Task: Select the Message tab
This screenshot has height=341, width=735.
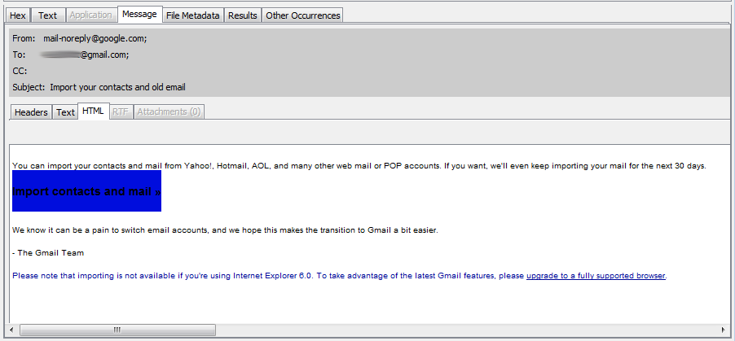Action: tap(139, 14)
